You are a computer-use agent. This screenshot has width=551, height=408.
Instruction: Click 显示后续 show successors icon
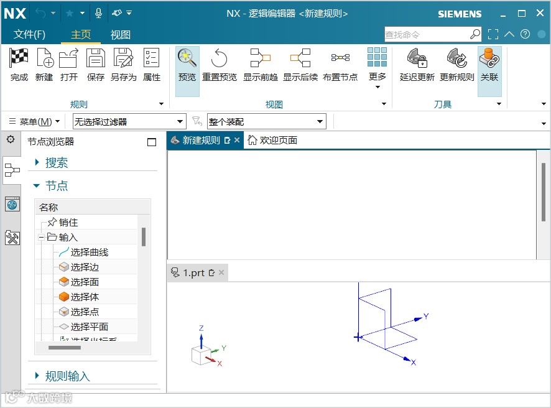[300, 58]
